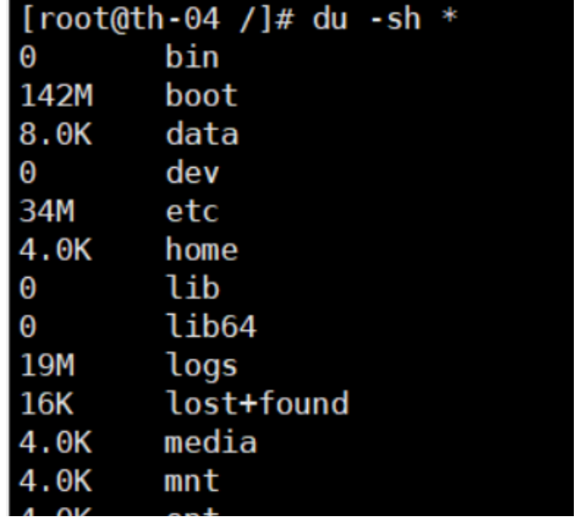Select the 'boot' directory entry
Screen dimensions: 578x517
tap(201, 95)
